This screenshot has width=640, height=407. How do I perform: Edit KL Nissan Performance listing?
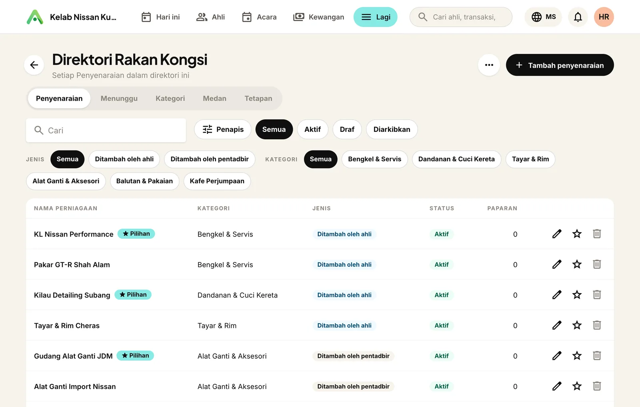coord(557,234)
